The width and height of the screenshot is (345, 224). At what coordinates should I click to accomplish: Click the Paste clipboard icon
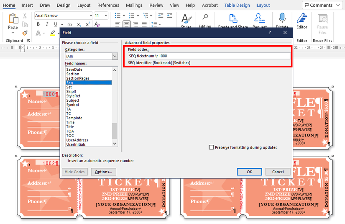(x=13, y=18)
